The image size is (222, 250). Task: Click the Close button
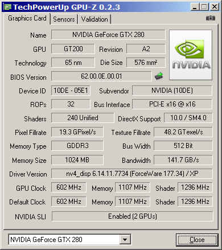coord(197,240)
